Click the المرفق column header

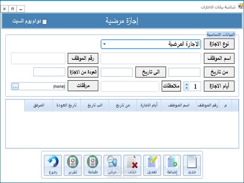tap(39, 105)
